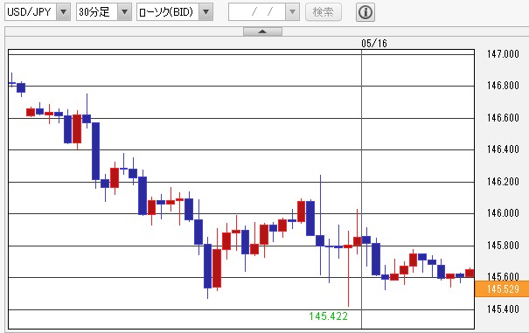The image size is (529, 333).
Task: Click the green 145.422 low price label
Action: 328,316
